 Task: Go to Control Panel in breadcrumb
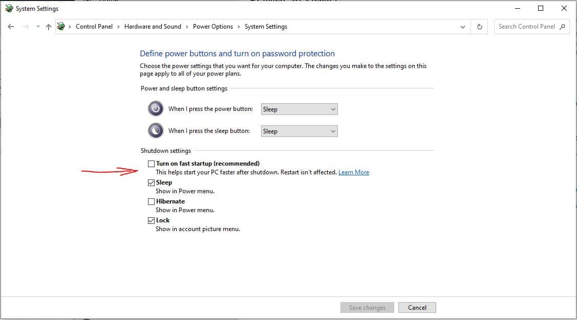pyautogui.click(x=94, y=27)
